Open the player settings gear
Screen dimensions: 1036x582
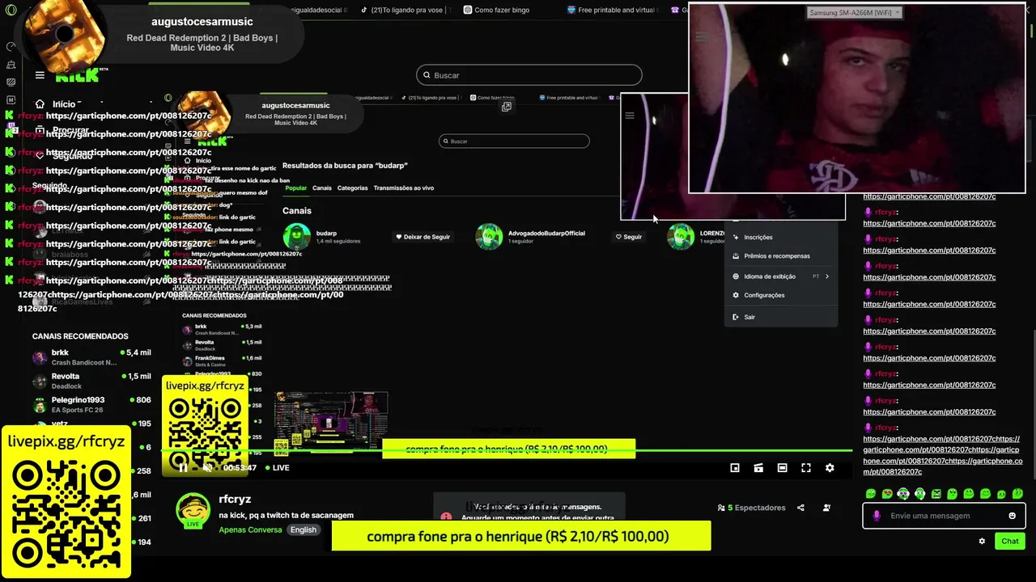830,467
